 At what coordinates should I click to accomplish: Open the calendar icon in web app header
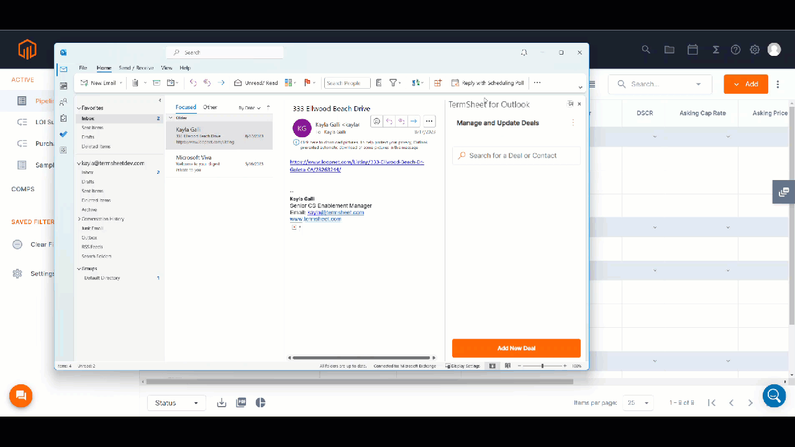click(x=693, y=50)
